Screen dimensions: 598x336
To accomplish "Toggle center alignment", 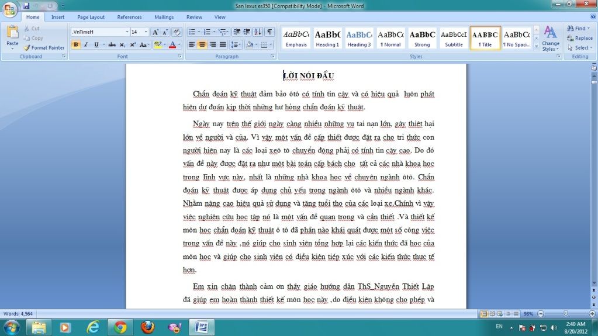I will [202, 44].
